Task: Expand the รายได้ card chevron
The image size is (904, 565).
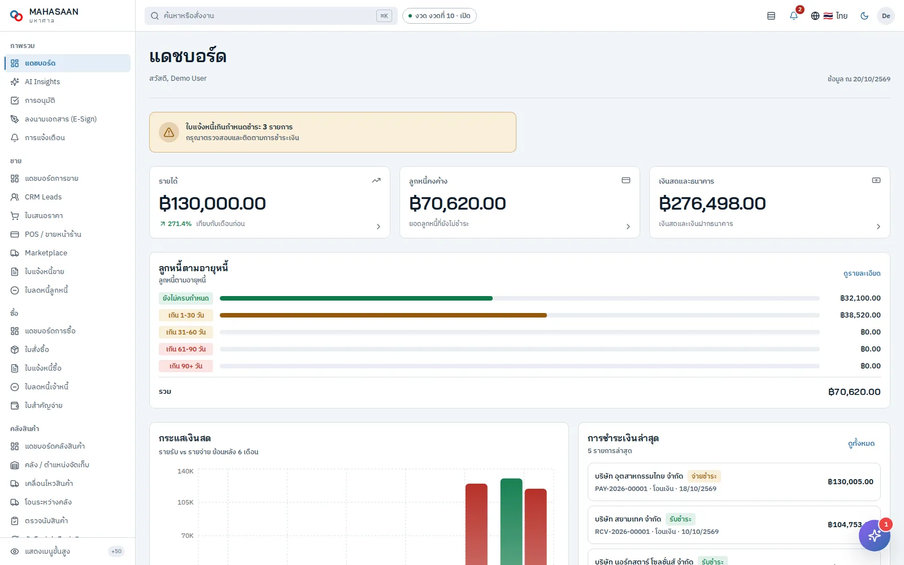Action: pos(379,227)
